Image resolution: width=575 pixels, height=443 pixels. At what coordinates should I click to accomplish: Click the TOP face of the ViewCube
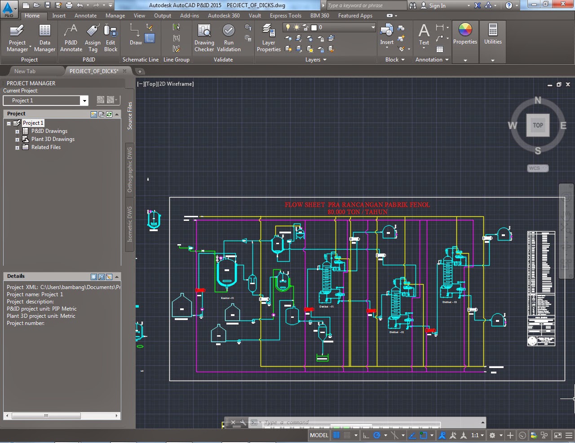[538, 125]
